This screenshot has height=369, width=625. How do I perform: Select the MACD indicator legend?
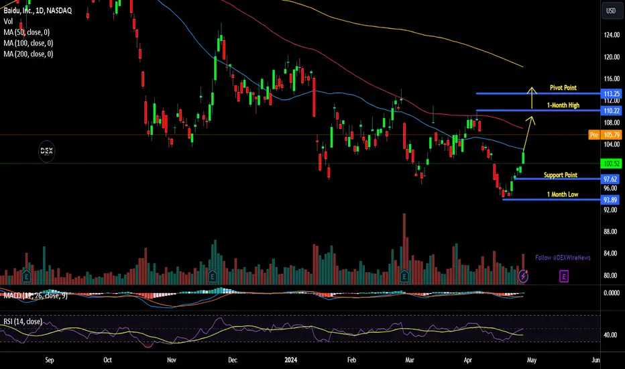(36, 296)
